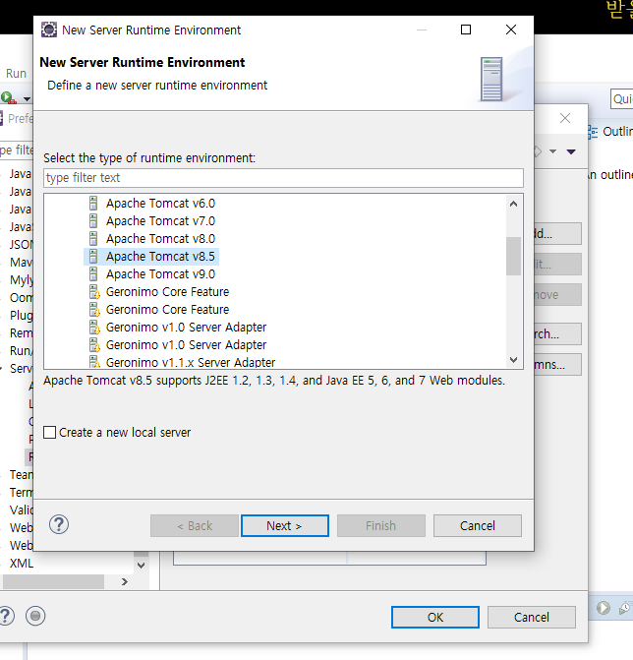Click the runtime list vertical scrollbar thumb

513,256
